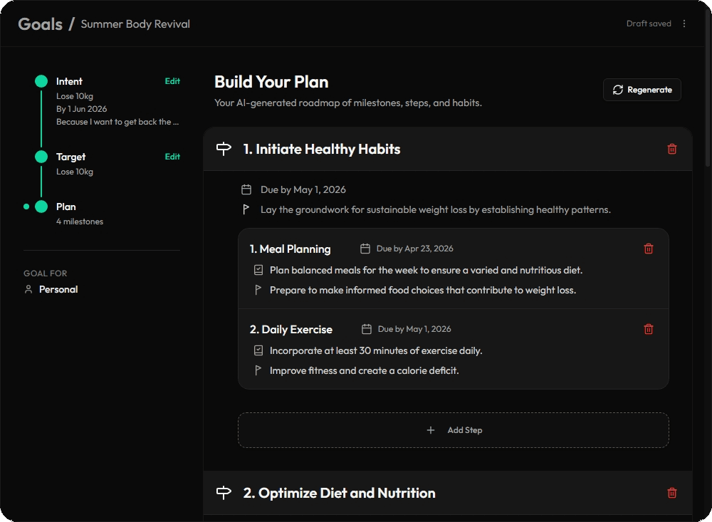Click the checklist icon beside Incorporate 30 minutes exercise

pos(259,350)
